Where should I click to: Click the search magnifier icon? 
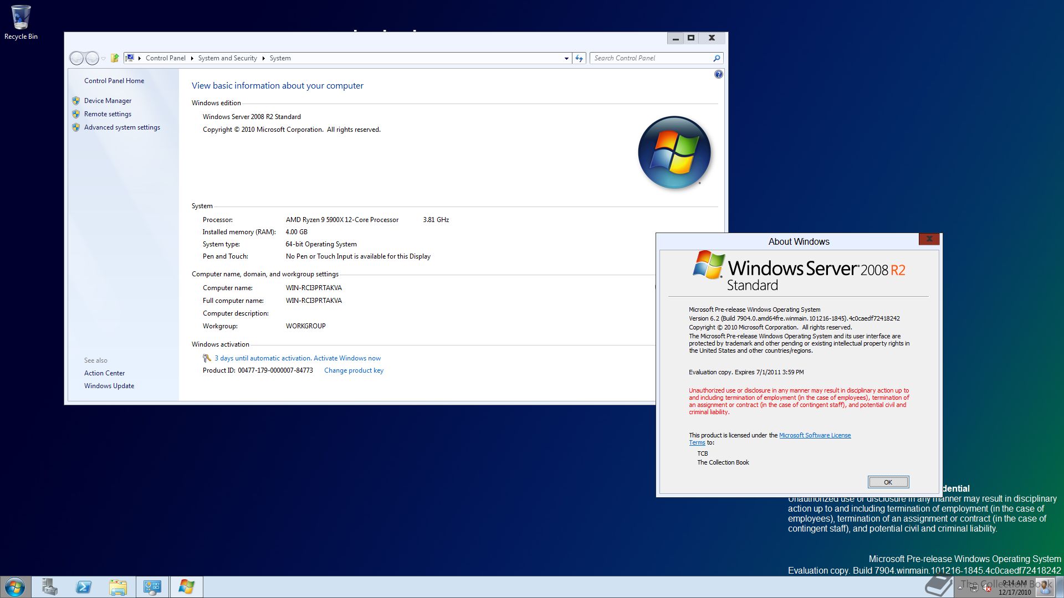(x=717, y=58)
